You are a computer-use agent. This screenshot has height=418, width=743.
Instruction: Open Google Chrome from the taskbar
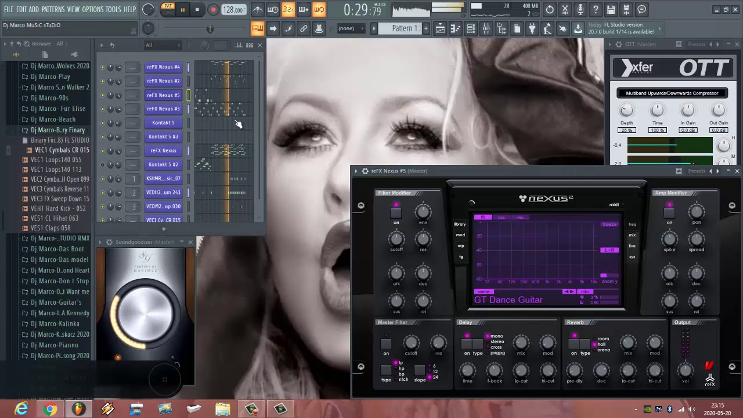point(50,409)
